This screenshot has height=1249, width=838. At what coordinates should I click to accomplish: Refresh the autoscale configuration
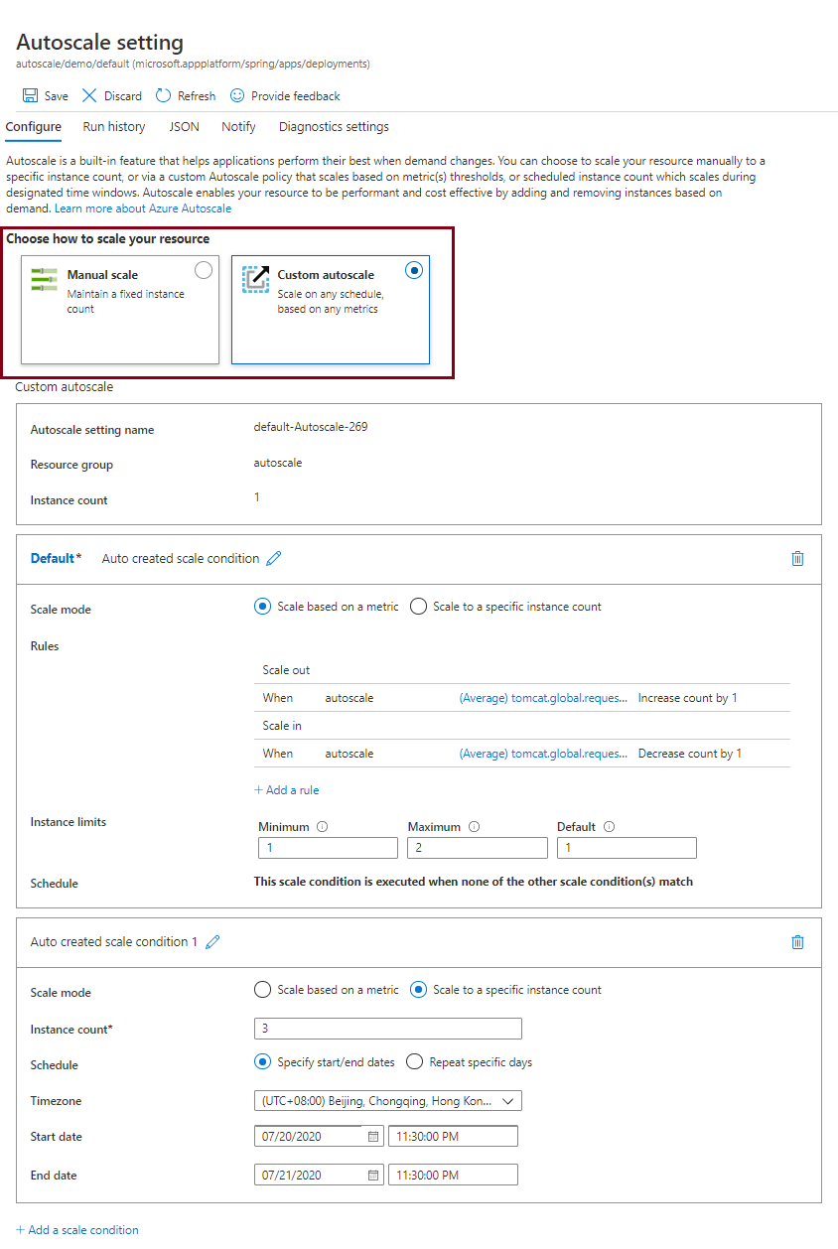(185, 95)
